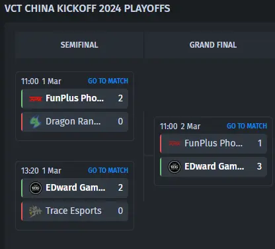This screenshot has width=275, height=249.
Task: Click FunPlus Phoenix score 1 in grand final
Action: (260, 143)
